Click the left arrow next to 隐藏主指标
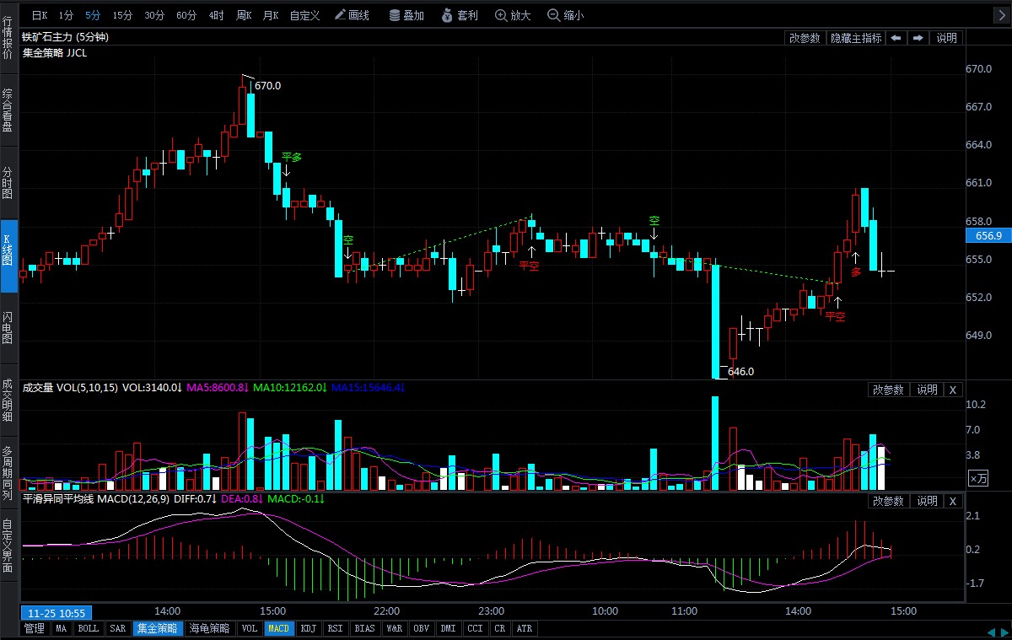The width and height of the screenshot is (1012, 640). coord(896,38)
